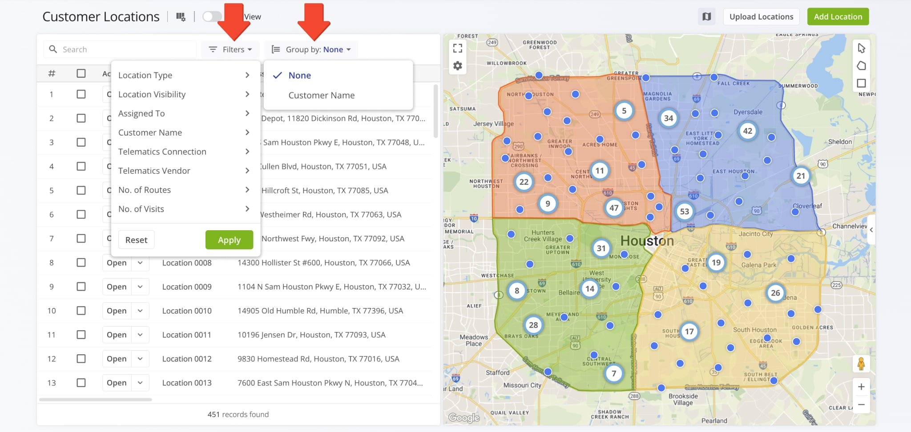Toggle the View switch
911x432 pixels.
point(212,16)
